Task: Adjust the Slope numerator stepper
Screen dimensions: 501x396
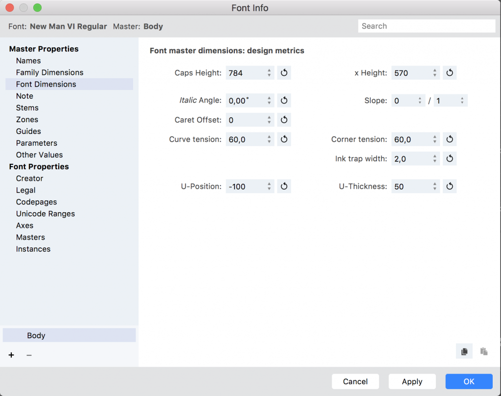Action: (x=420, y=100)
